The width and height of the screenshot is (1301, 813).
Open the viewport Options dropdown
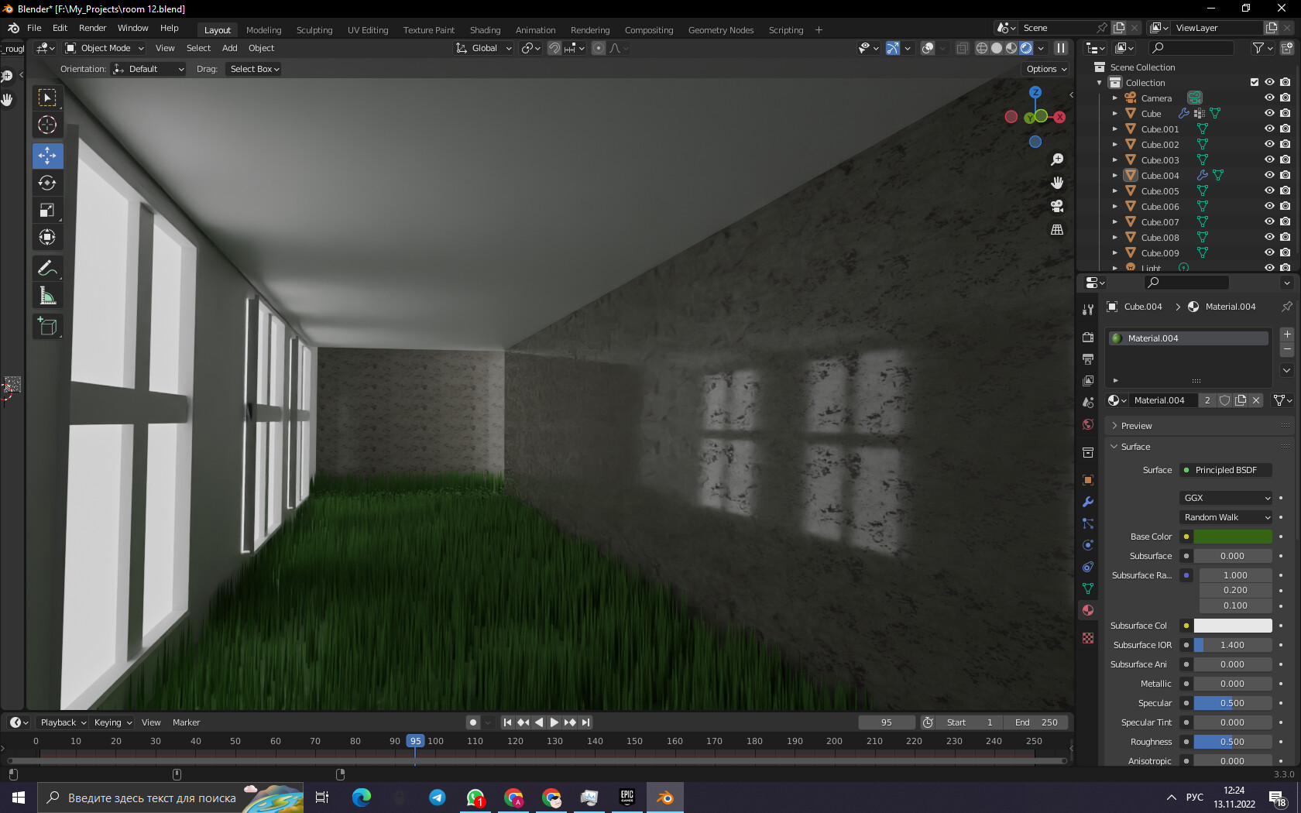1046,69
